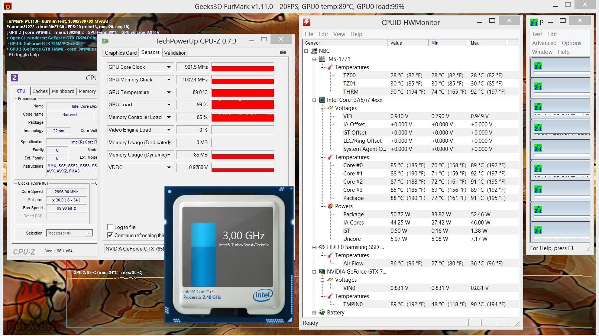599x336 pixels.
Task: Open the Caches tab in CPU-Z
Action: 40,91
